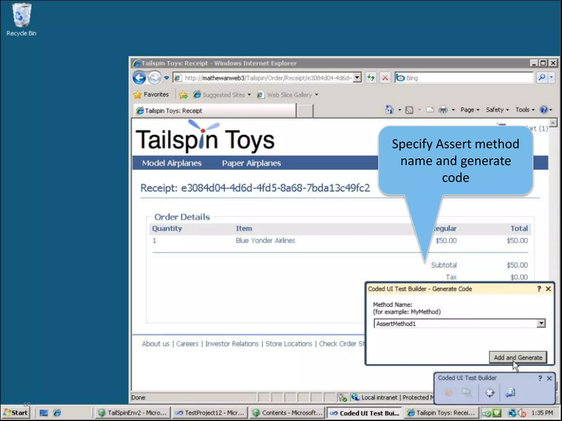Click the Bing search magnifier icon

click(x=542, y=78)
